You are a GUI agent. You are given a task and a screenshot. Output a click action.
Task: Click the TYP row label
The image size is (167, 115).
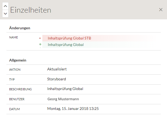point(12,80)
